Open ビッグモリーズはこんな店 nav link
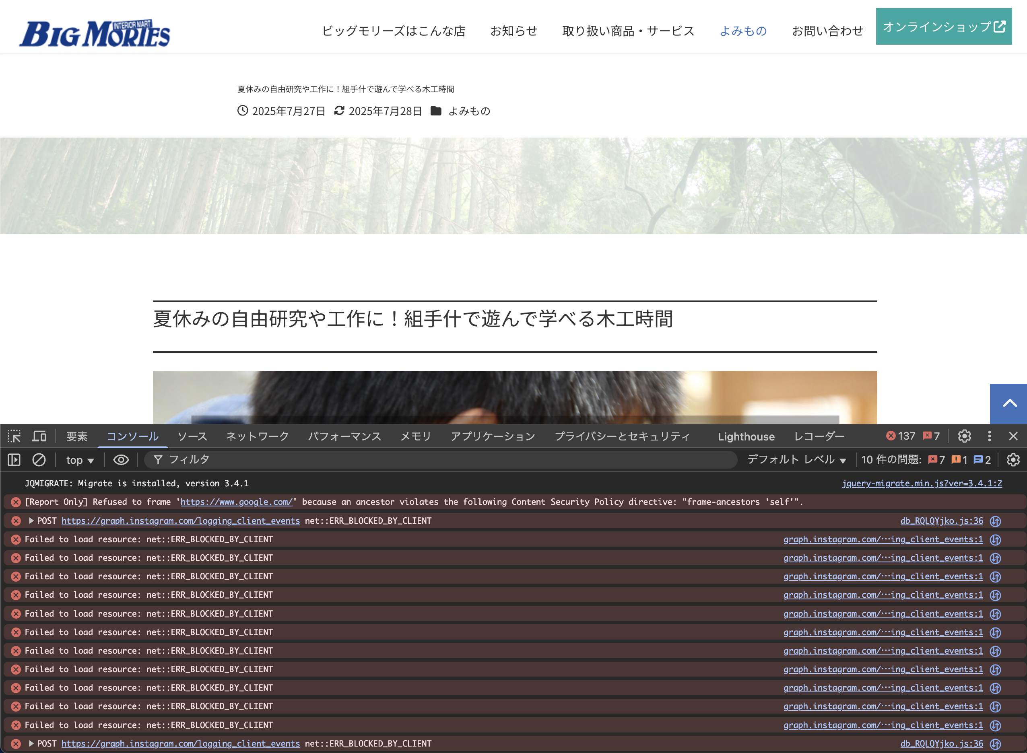This screenshot has width=1027, height=753. [394, 31]
